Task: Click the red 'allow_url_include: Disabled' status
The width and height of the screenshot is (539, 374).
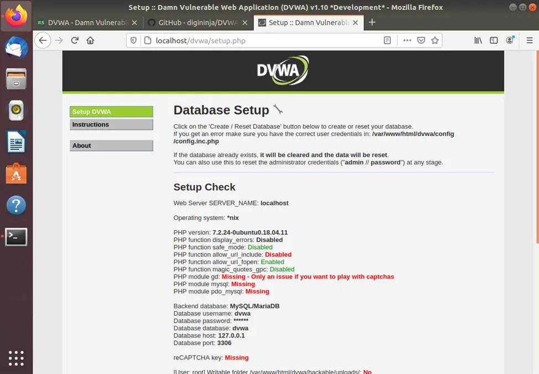Action: pyautogui.click(x=278, y=255)
